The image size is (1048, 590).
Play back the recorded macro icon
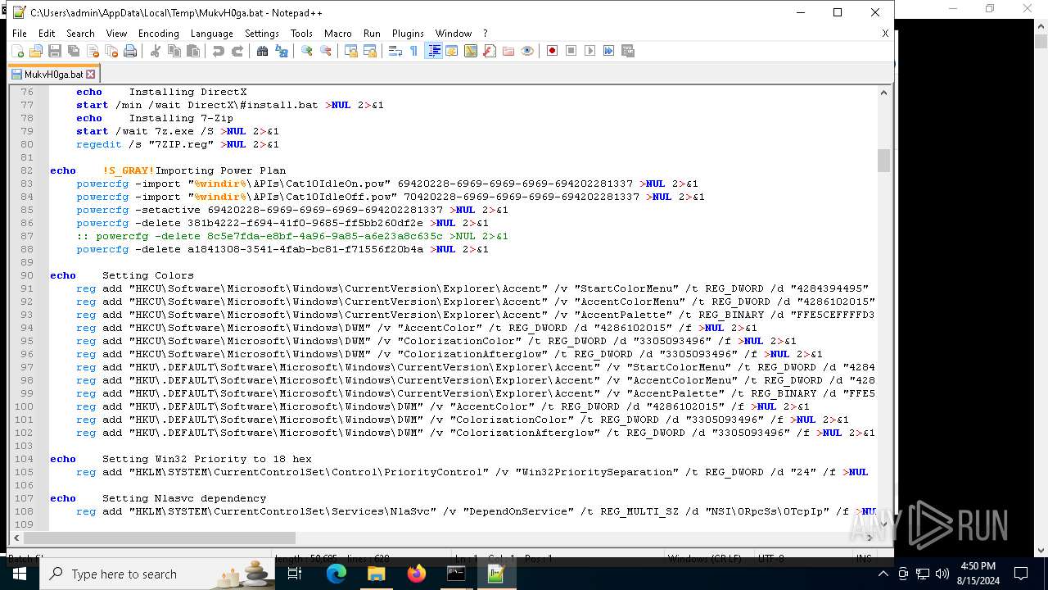590,51
